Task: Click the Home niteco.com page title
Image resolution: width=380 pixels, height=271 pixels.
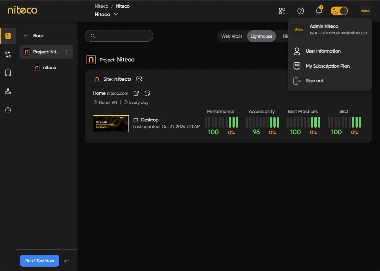Action: [111, 93]
